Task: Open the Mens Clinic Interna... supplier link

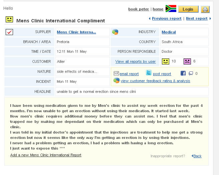Action: pyautogui.click(x=76, y=32)
